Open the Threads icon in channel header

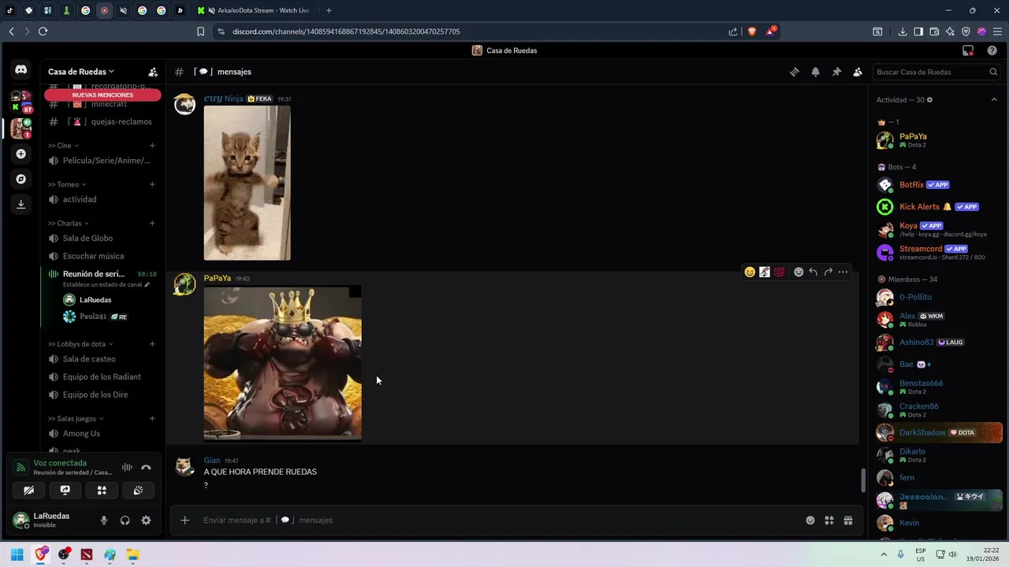pyautogui.click(x=795, y=72)
